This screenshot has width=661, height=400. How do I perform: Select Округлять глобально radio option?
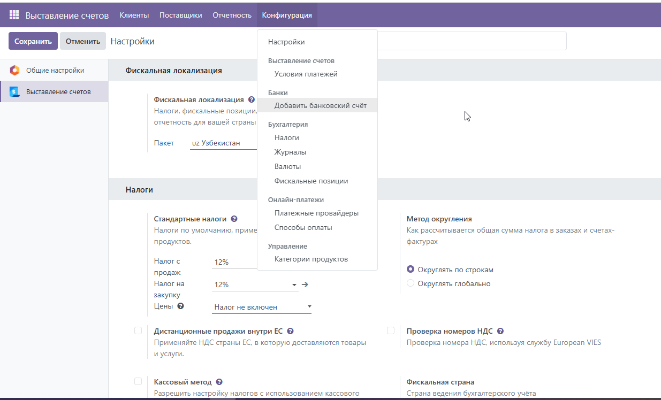(411, 283)
